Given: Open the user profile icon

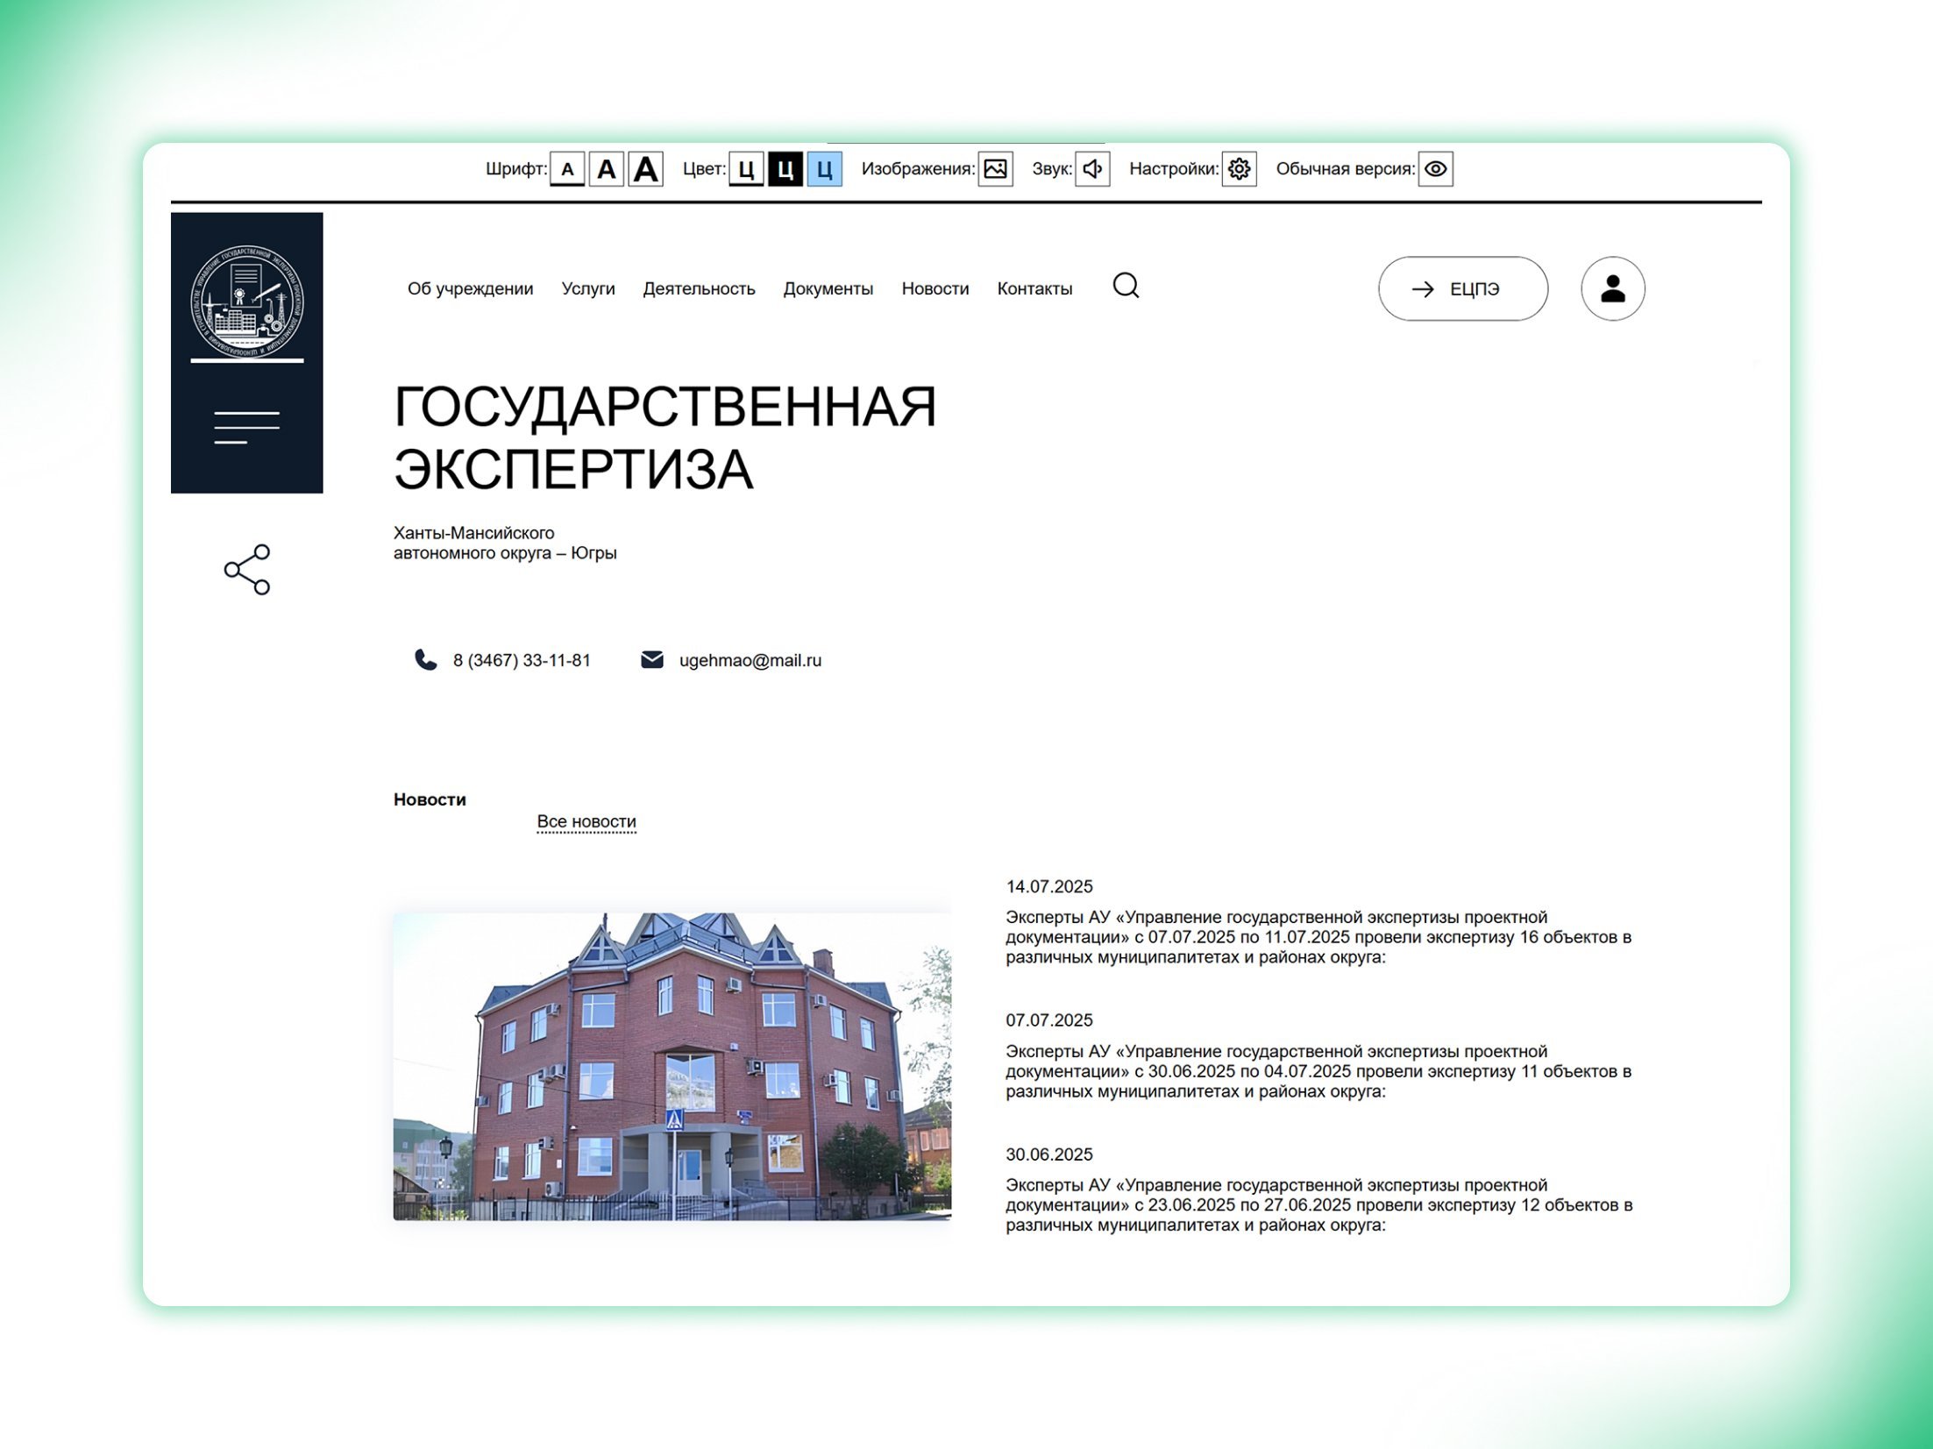Looking at the screenshot, I should tap(1612, 288).
